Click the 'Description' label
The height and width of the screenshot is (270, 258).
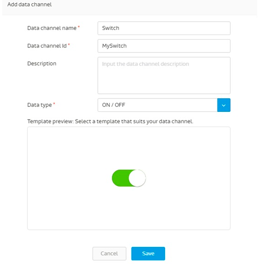[42, 64]
